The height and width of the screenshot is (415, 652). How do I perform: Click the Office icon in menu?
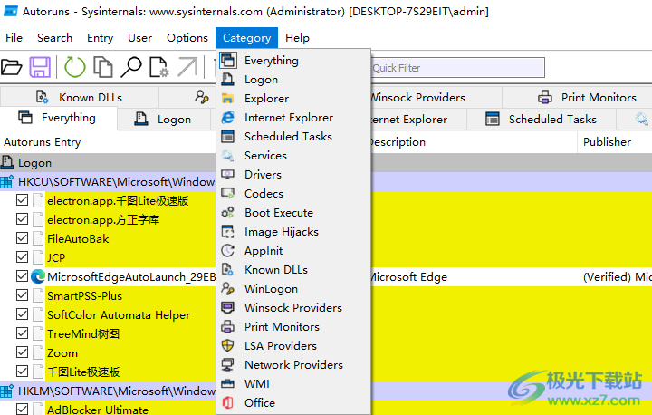pos(227,403)
